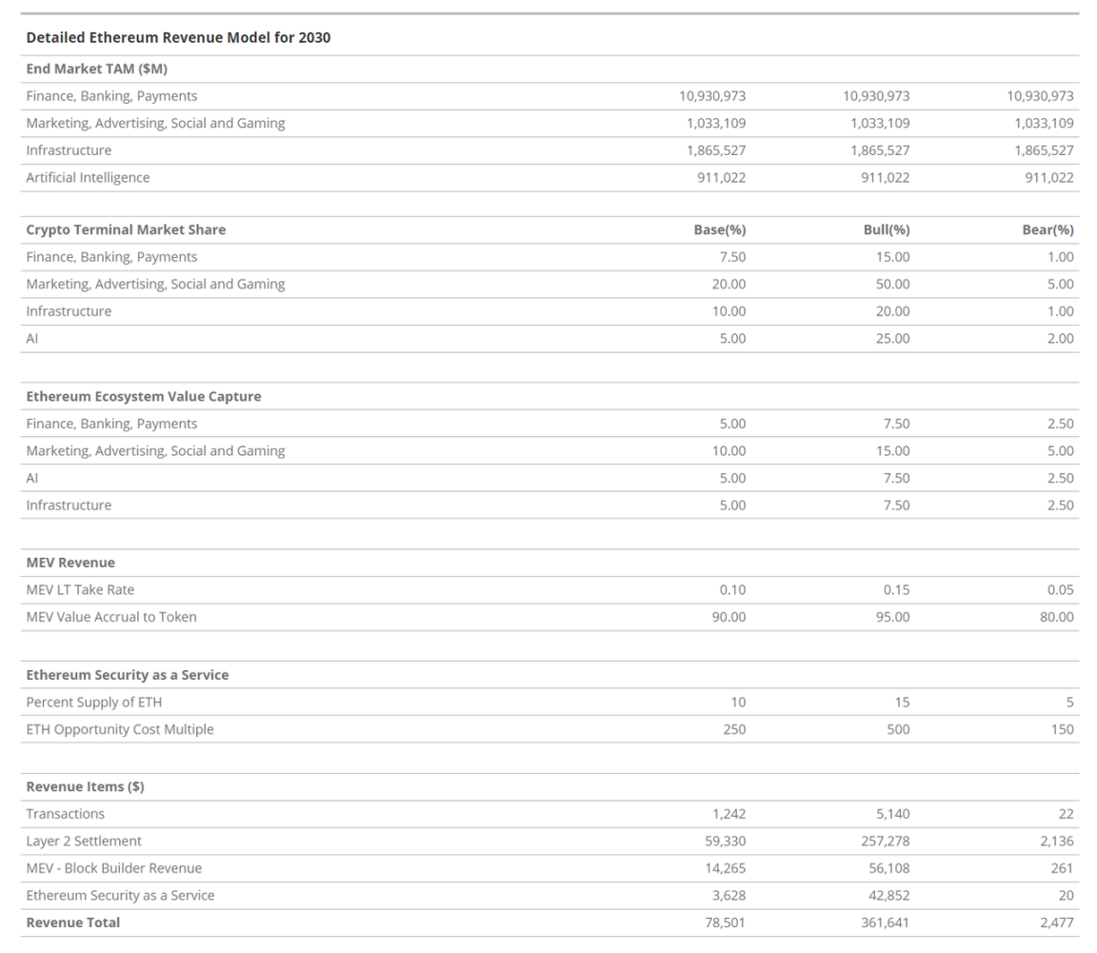Click the 'Detailed Ethereum Revenue Model for 2030' title
Image resolution: width=1097 pixels, height=953 pixels.
[x=178, y=38]
